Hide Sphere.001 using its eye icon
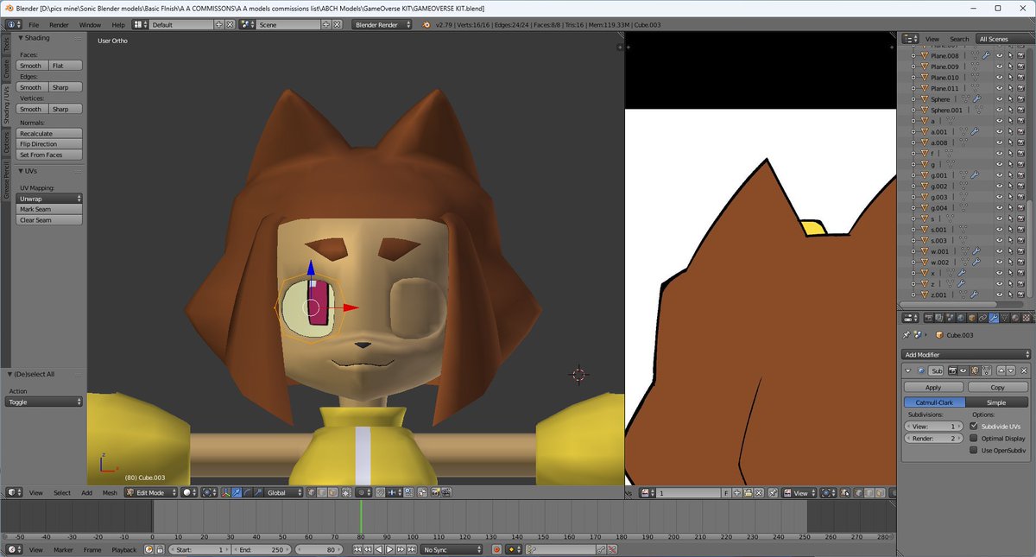 pos(999,110)
